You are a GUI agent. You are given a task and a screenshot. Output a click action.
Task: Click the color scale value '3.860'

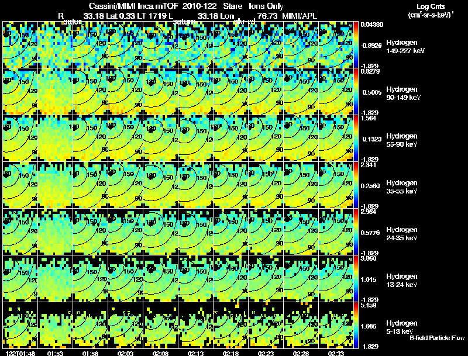click(369, 258)
